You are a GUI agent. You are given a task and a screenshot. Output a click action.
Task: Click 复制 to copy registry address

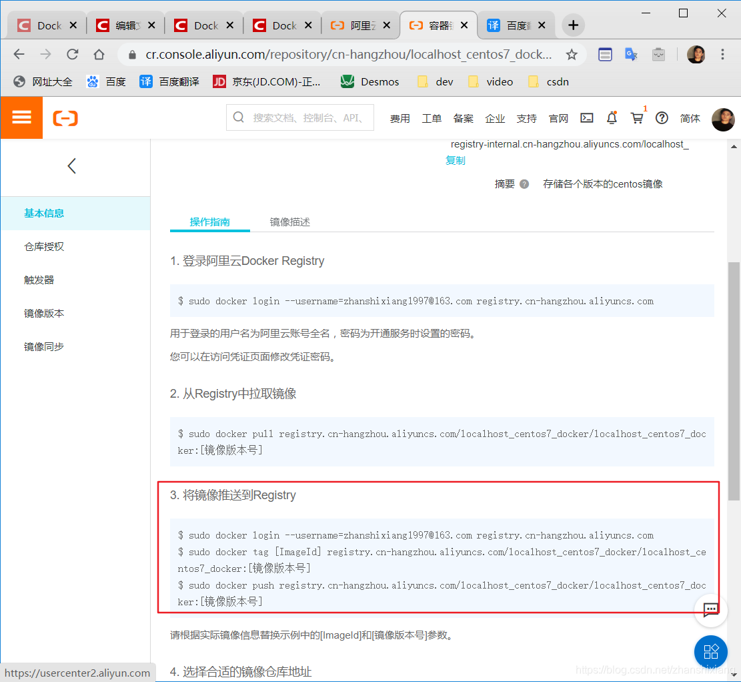[455, 160]
